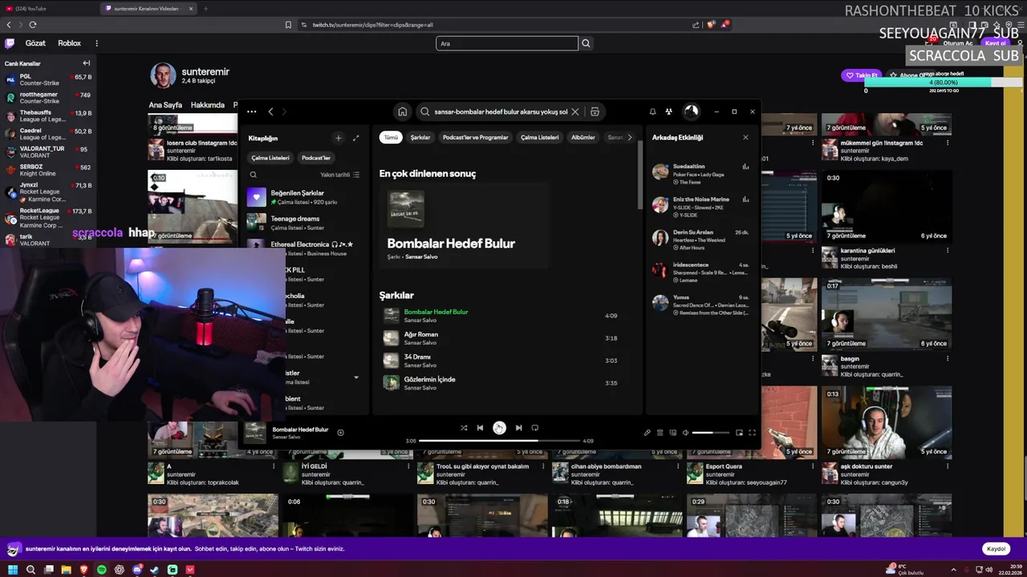Open Teenage dreams playlist
Viewport: 1027px width, 577px height.
303,223
